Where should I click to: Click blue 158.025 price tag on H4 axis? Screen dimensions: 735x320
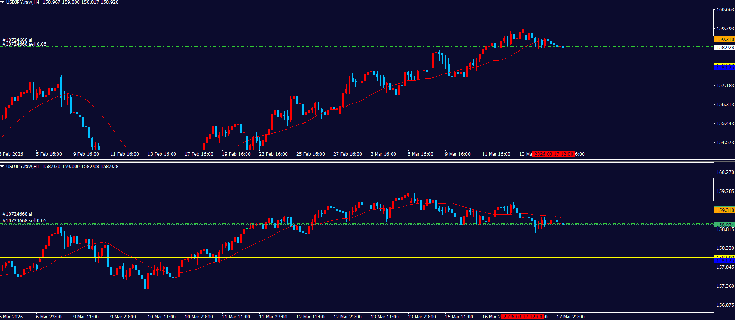[724, 68]
